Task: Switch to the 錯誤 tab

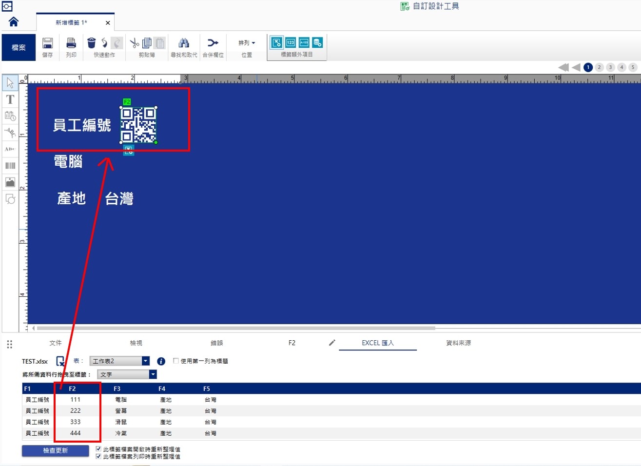Action: pyautogui.click(x=216, y=343)
